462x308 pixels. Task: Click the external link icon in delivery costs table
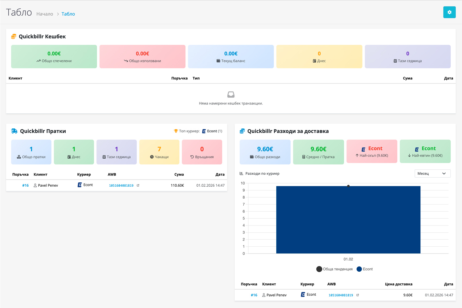[x=358, y=295]
